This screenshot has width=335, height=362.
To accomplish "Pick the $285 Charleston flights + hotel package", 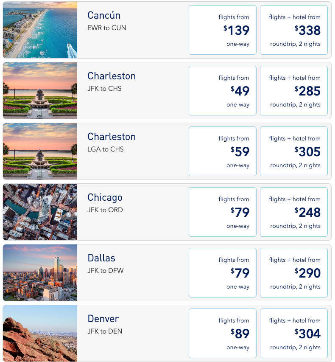I will 294,91.
